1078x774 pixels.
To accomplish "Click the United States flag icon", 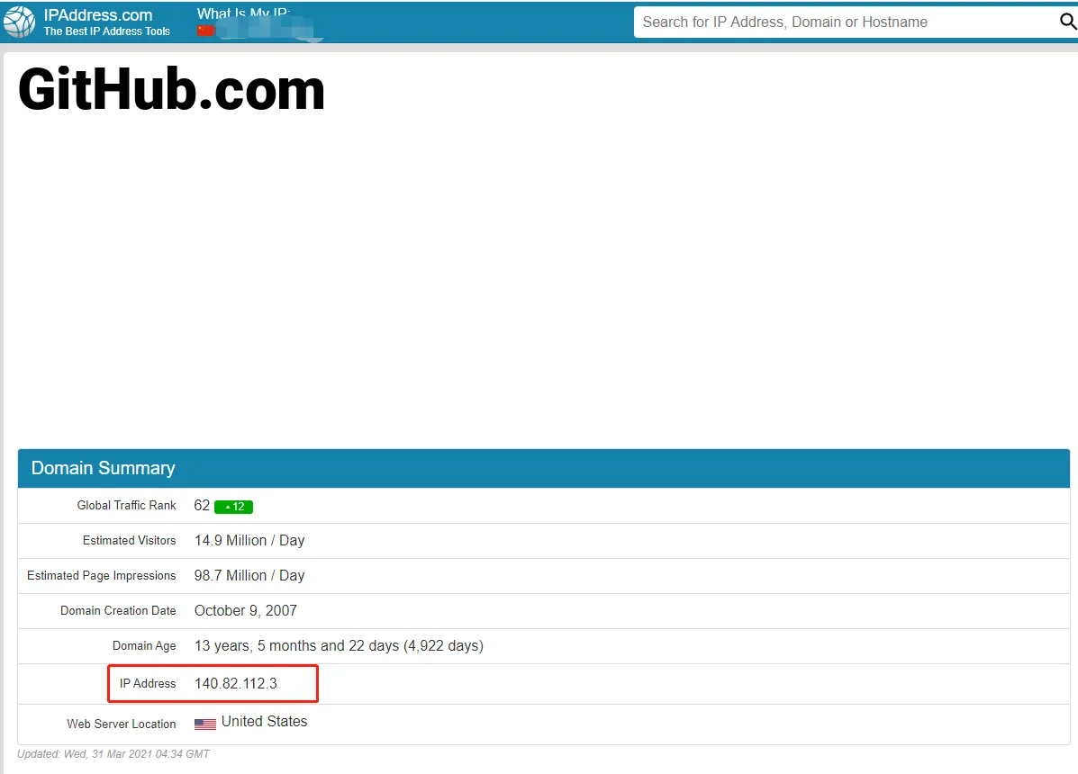I will pos(205,723).
